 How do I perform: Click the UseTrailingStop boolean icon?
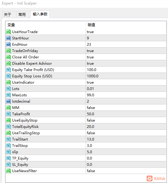click(x=8, y=133)
